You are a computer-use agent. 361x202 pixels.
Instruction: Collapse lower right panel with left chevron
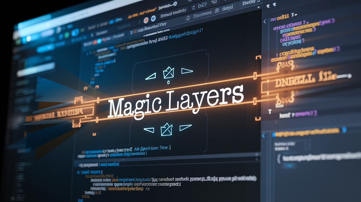tap(263, 135)
